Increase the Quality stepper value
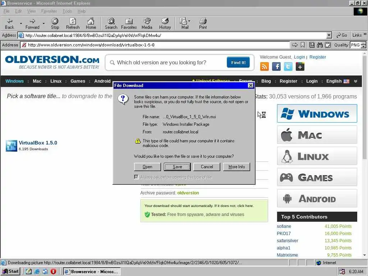 [363, 43]
